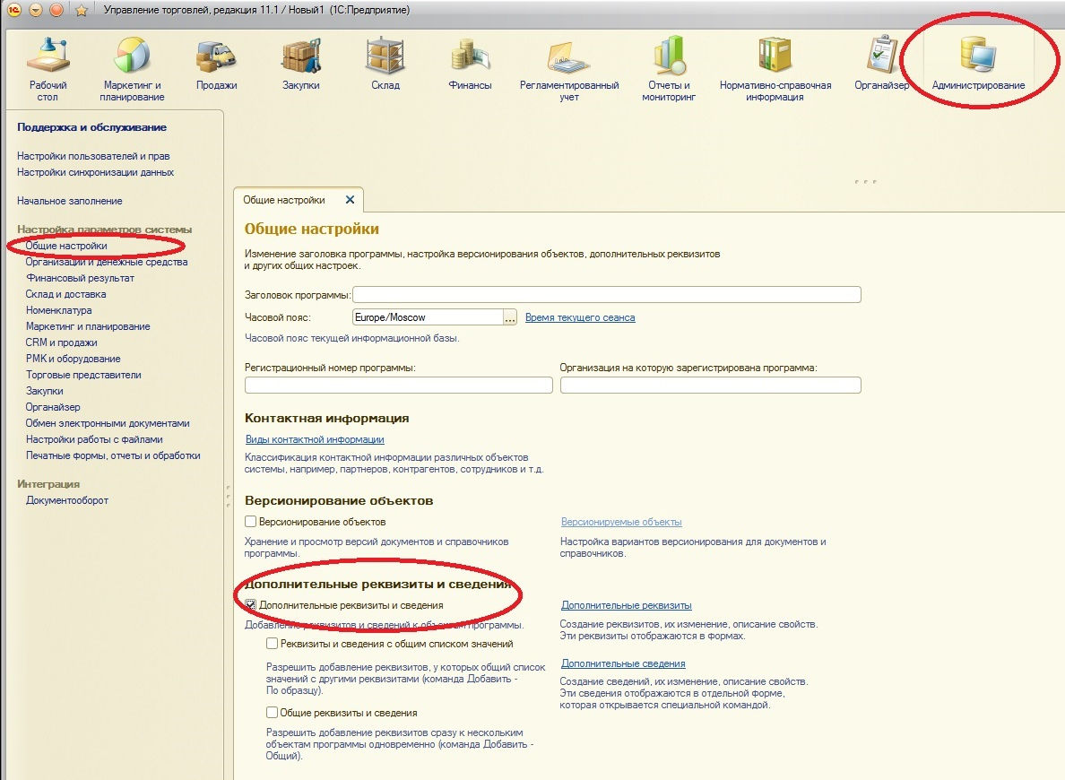Click the large Общие настройки page heading
The width and height of the screenshot is (1065, 780).
point(312,229)
